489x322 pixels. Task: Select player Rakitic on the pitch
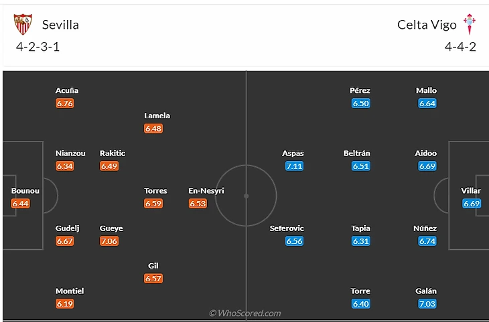pos(113,153)
